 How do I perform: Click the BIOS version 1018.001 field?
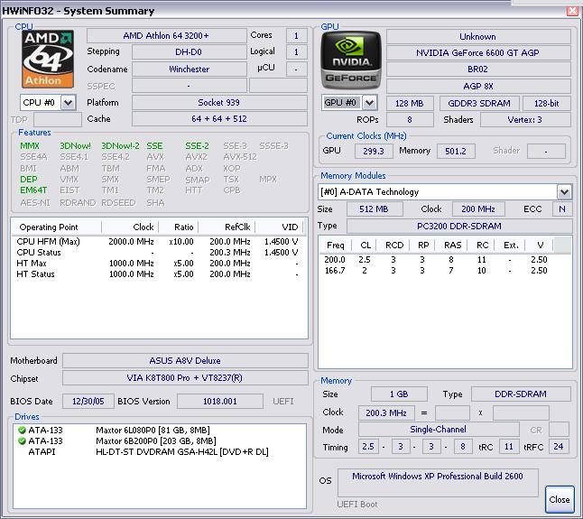point(219,402)
